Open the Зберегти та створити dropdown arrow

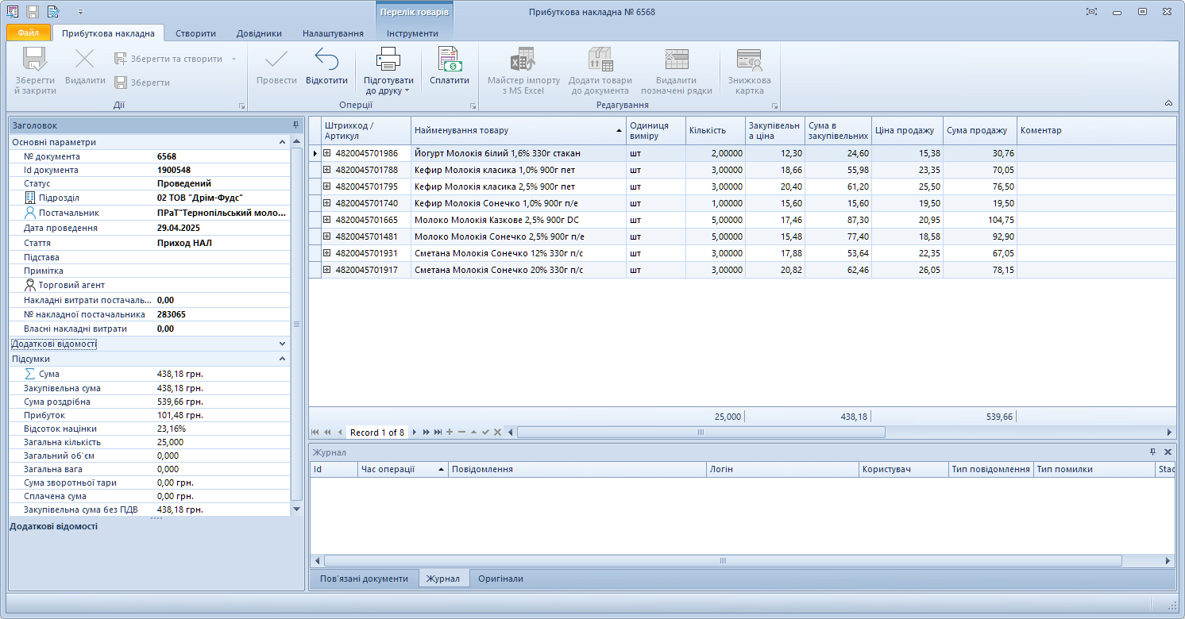[x=234, y=59]
